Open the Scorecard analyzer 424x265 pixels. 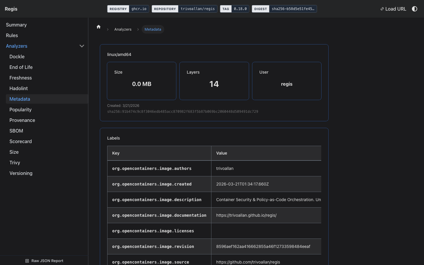point(21,141)
